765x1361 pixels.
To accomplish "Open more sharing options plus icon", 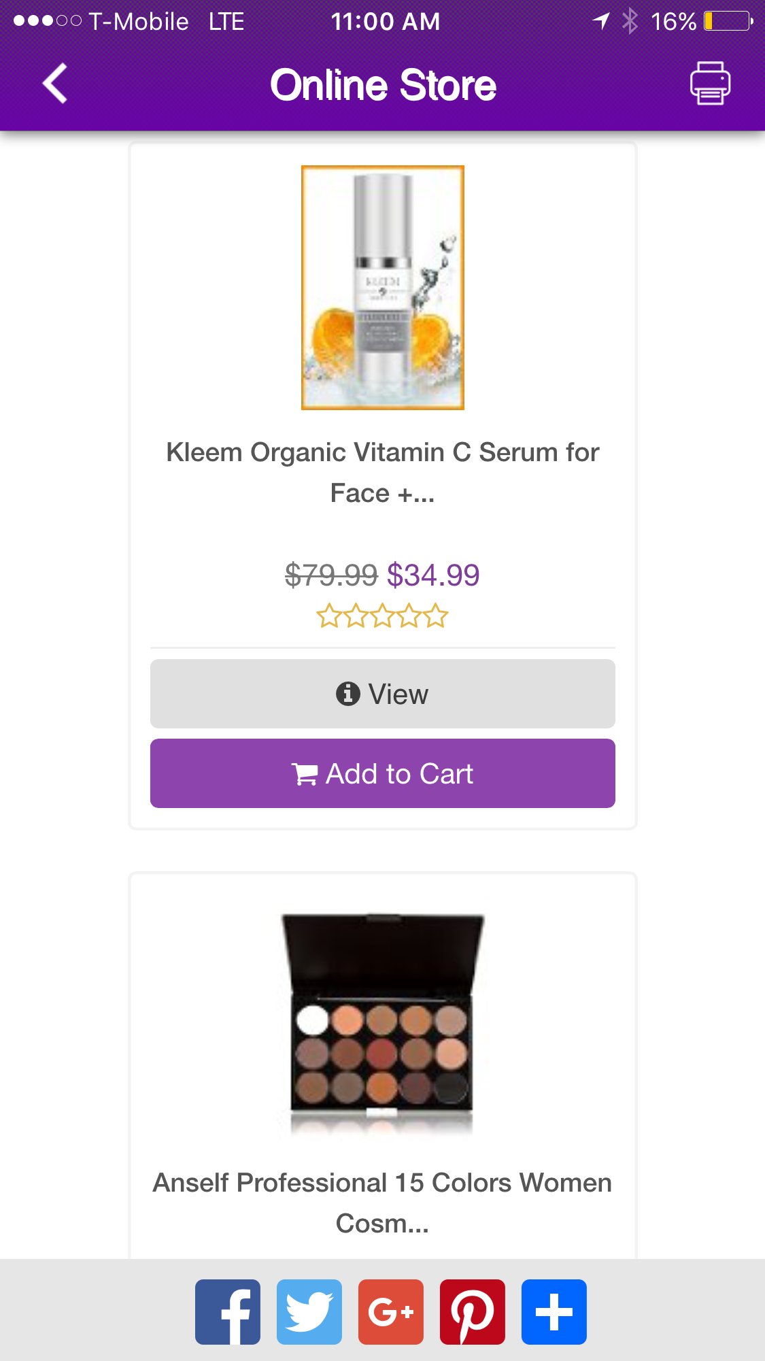I will click(x=554, y=1311).
